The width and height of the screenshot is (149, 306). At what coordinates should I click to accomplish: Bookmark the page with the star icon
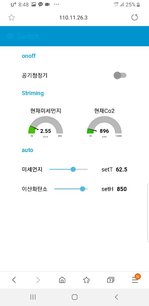point(11,18)
